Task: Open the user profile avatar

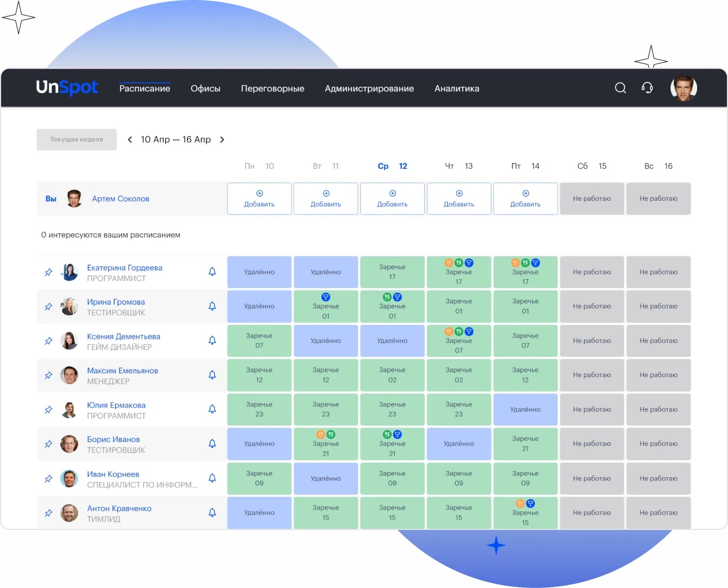Action: coord(683,88)
